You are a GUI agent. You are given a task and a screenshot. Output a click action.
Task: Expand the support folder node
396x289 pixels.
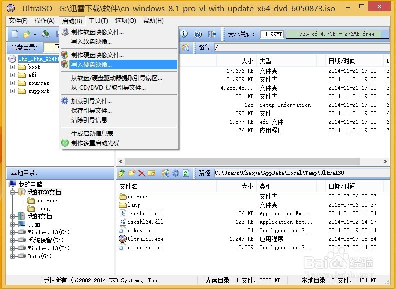[12, 91]
